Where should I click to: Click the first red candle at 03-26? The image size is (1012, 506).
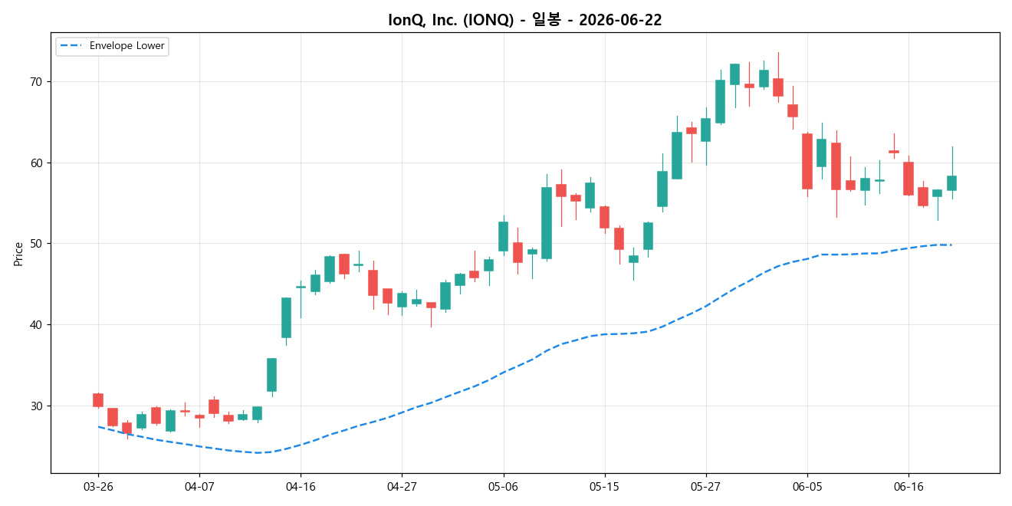[x=97, y=400]
